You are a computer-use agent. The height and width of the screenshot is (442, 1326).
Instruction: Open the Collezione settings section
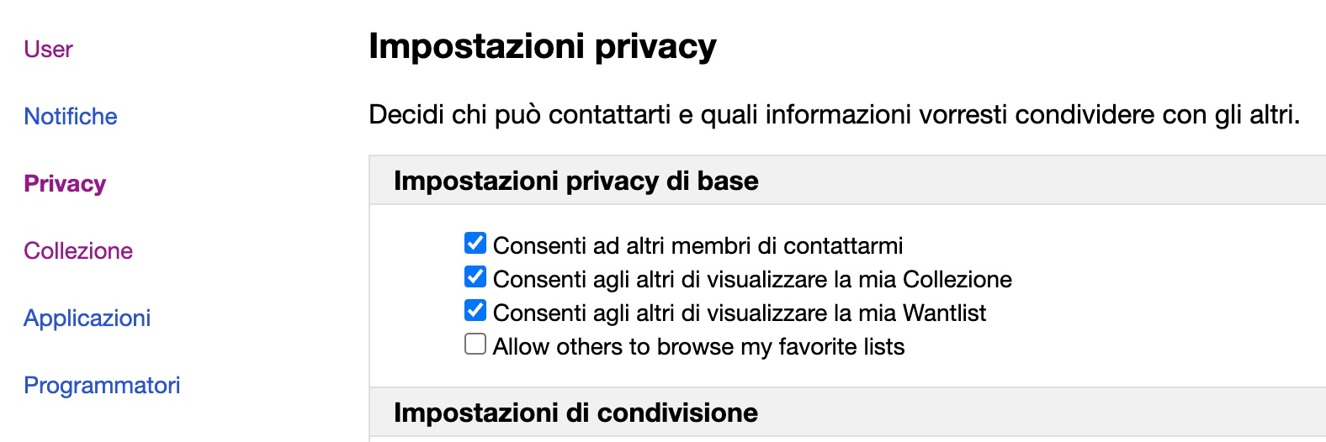78,251
